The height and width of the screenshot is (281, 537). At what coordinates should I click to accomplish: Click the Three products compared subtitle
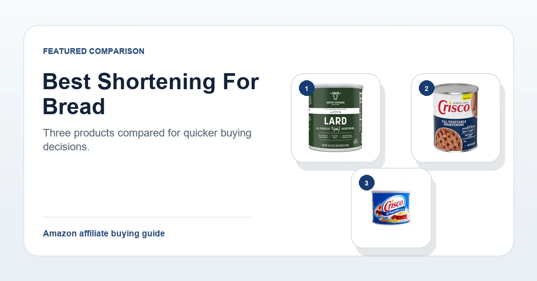tap(147, 140)
